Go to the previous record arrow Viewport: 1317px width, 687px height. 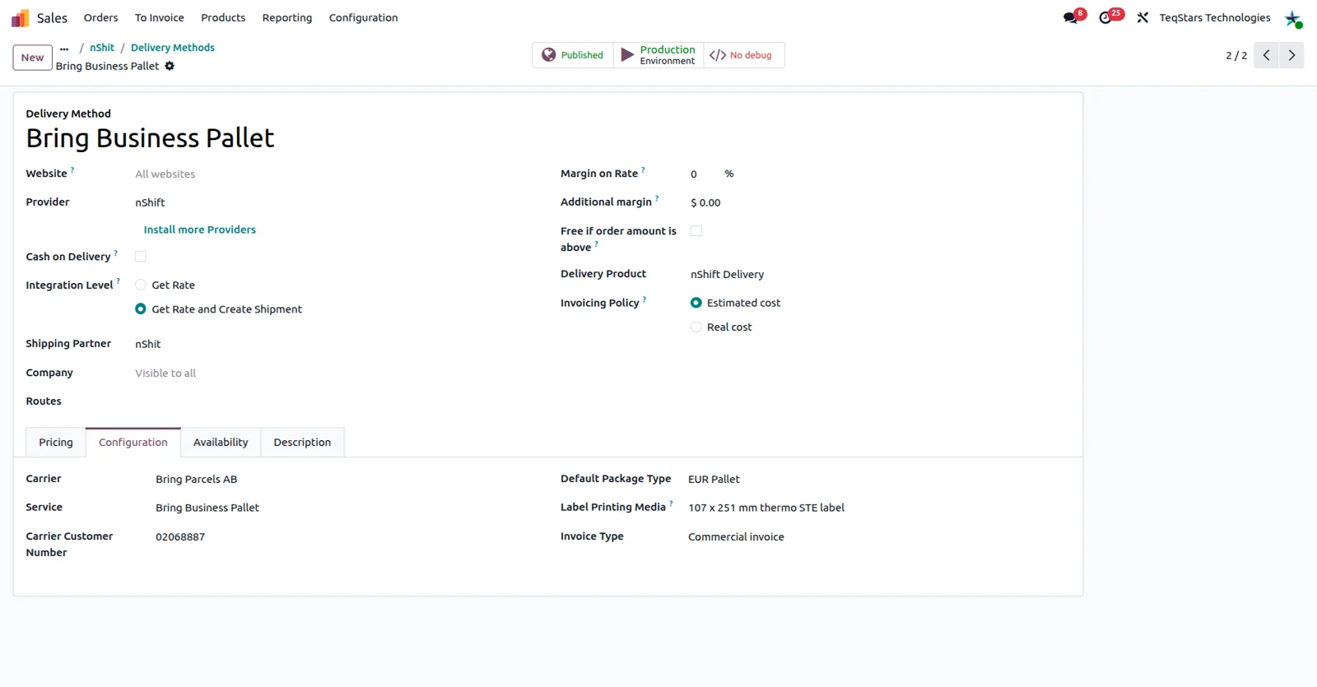pyautogui.click(x=1266, y=55)
